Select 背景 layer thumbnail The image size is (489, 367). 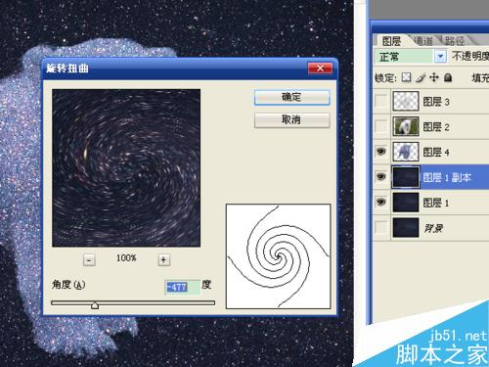tap(406, 228)
